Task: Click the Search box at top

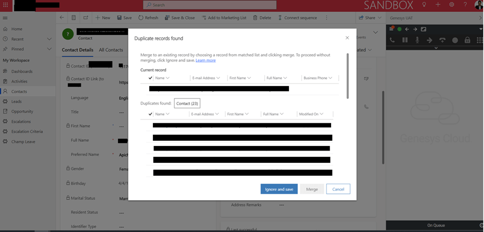Action: tap(210, 5)
